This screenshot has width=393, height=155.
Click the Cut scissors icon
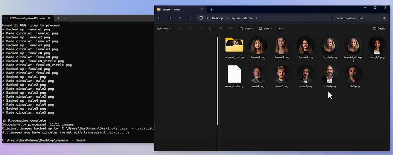pos(180,29)
